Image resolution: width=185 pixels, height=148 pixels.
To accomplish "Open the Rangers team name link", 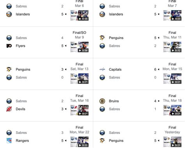I will pyautogui.click(x=22, y=141).
